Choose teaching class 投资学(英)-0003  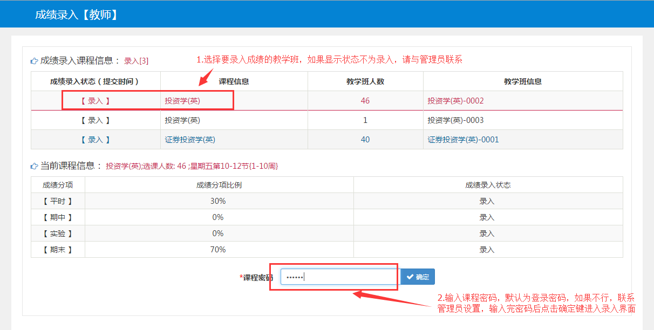(456, 120)
